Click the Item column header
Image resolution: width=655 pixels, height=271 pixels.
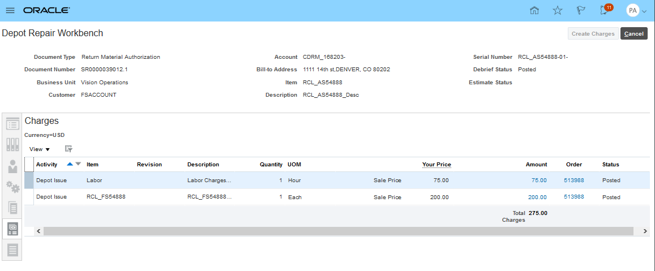click(x=93, y=165)
